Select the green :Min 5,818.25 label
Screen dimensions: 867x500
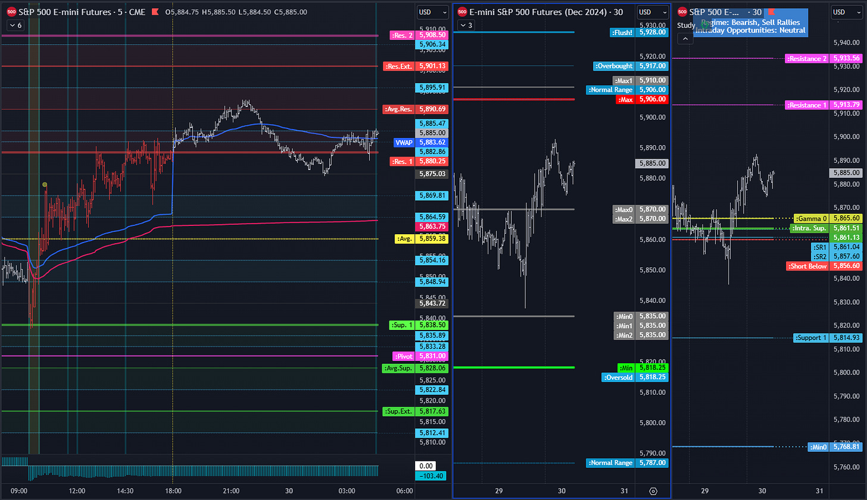[x=643, y=368]
